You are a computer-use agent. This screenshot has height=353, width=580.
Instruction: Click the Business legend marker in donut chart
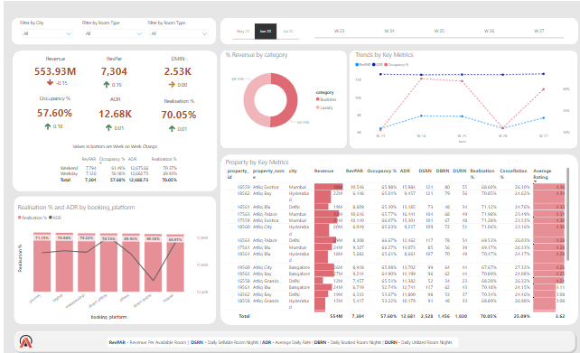click(x=318, y=99)
